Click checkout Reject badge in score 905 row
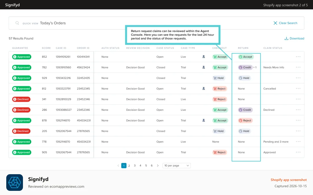The width and height of the screenshot is (313, 195). (220, 152)
